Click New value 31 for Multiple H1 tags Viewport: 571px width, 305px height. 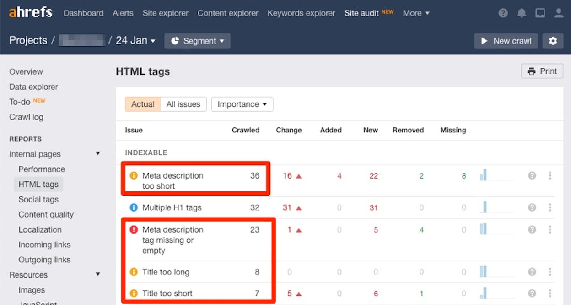pyautogui.click(x=373, y=207)
